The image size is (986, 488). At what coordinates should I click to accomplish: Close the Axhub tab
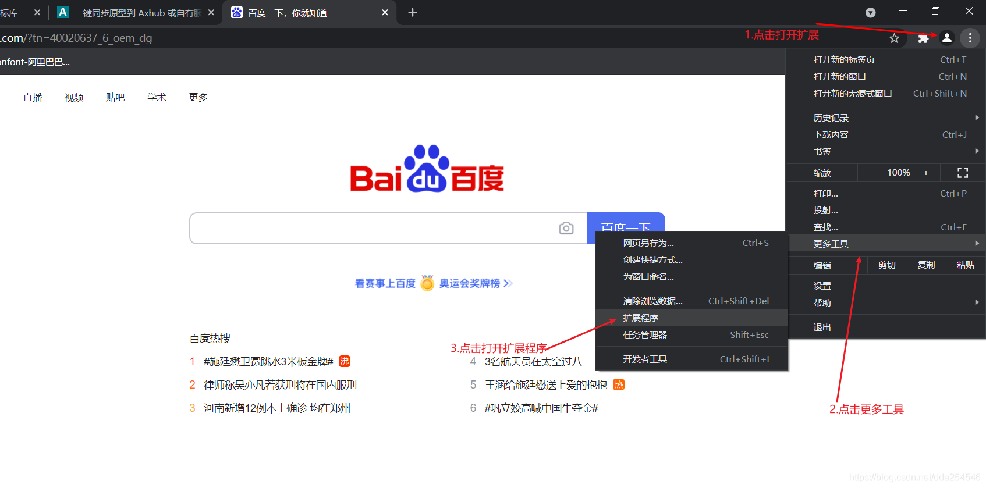pos(211,13)
